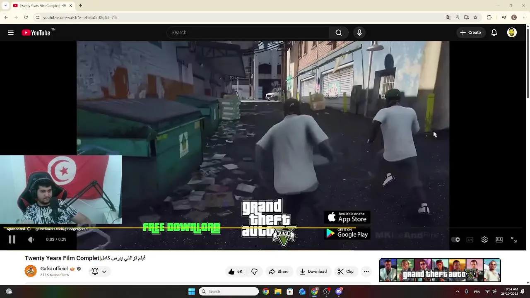530x298 pixels.
Task: Bookmark this page with star
Action: point(475,17)
